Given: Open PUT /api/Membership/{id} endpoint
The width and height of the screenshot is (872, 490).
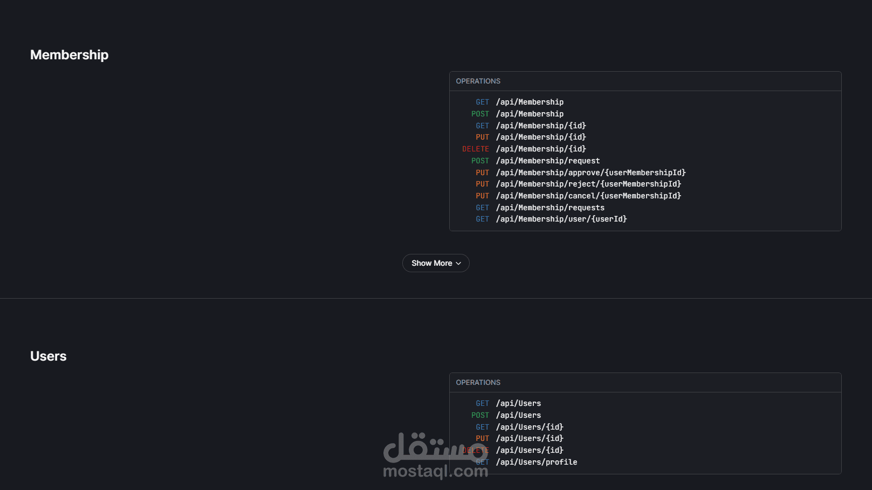Looking at the screenshot, I should click(x=531, y=137).
